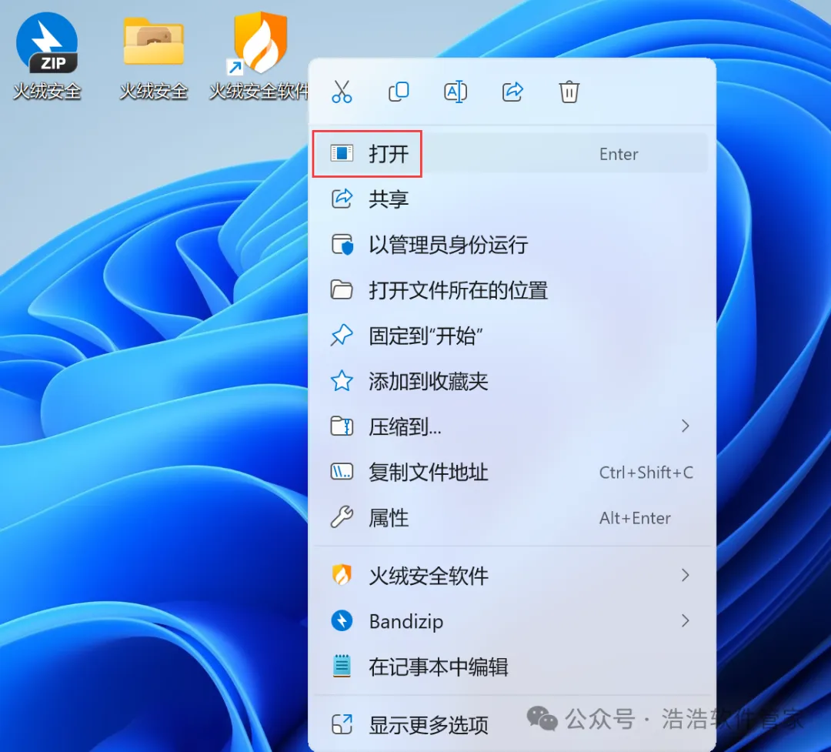
Task: Click the Bandizip blue round icon
Action: point(342,621)
